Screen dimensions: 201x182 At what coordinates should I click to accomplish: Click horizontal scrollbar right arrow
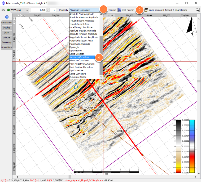(x=195, y=177)
